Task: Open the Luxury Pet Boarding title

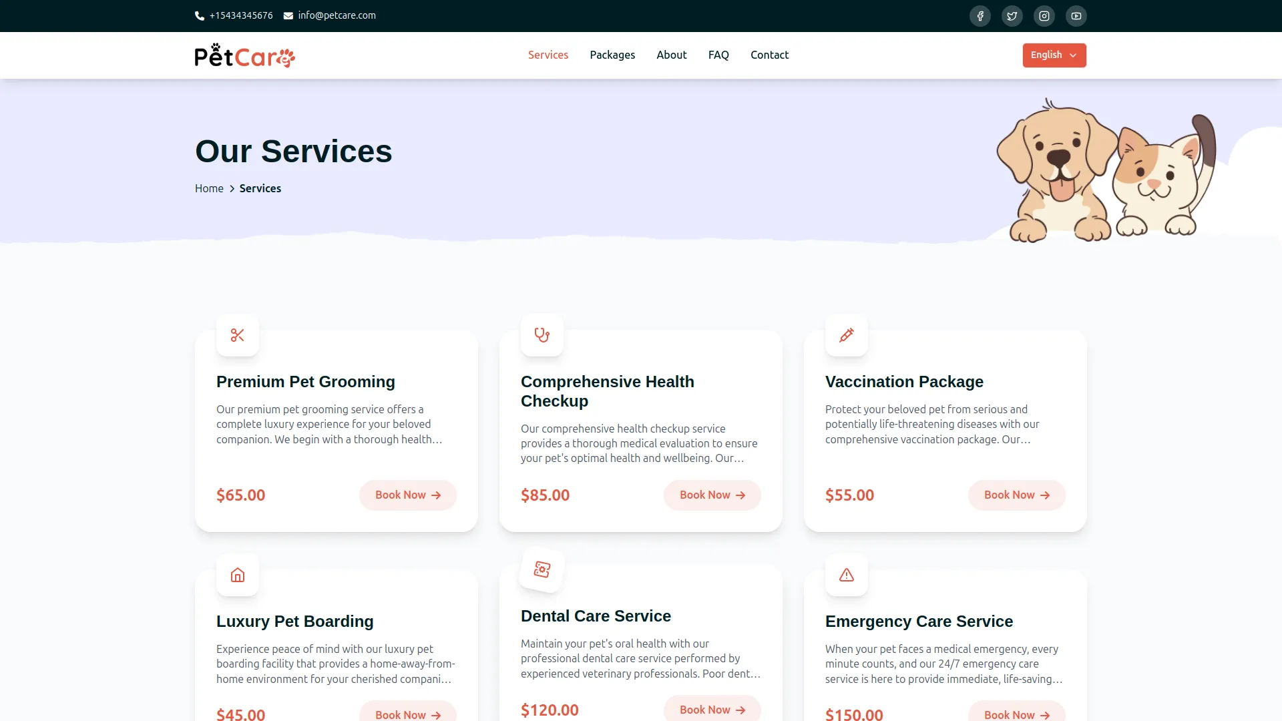Action: (295, 622)
